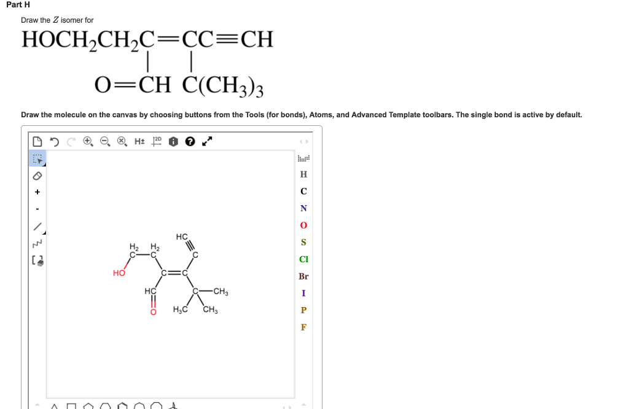Reset zoom with the crossed magnifier icon
629x409 pixels.
point(121,141)
